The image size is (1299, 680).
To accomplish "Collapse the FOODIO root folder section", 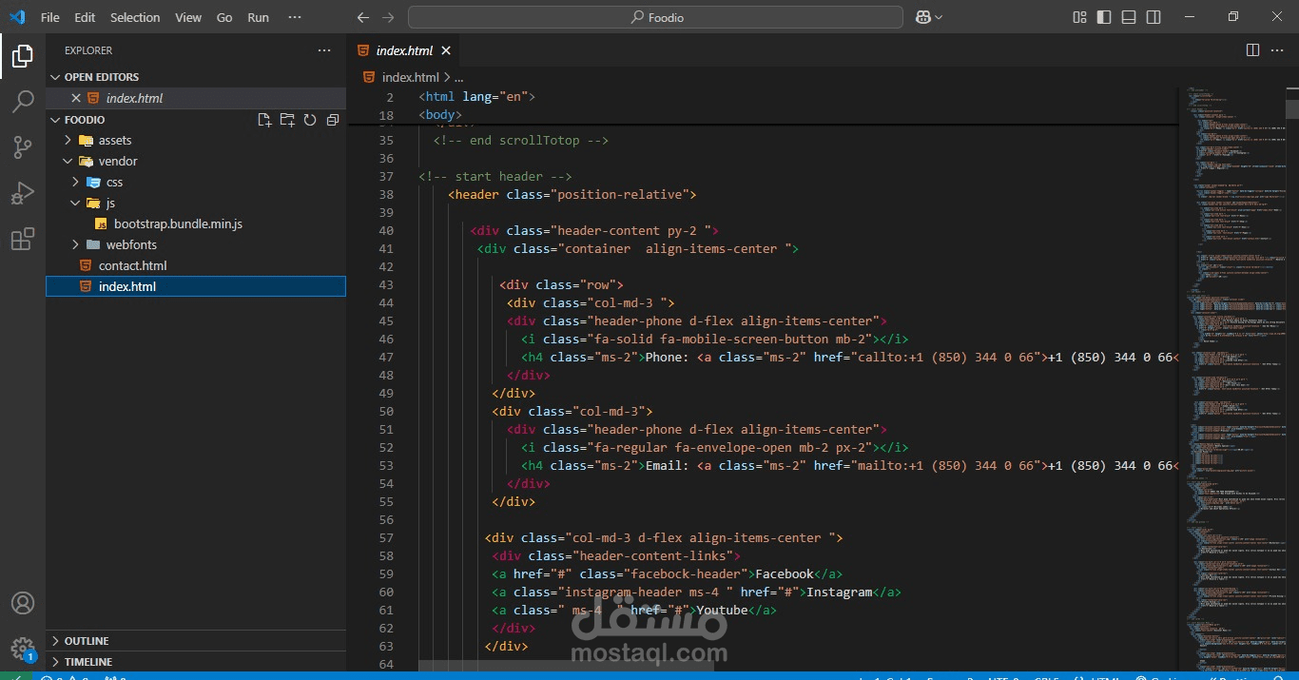I will (x=54, y=120).
